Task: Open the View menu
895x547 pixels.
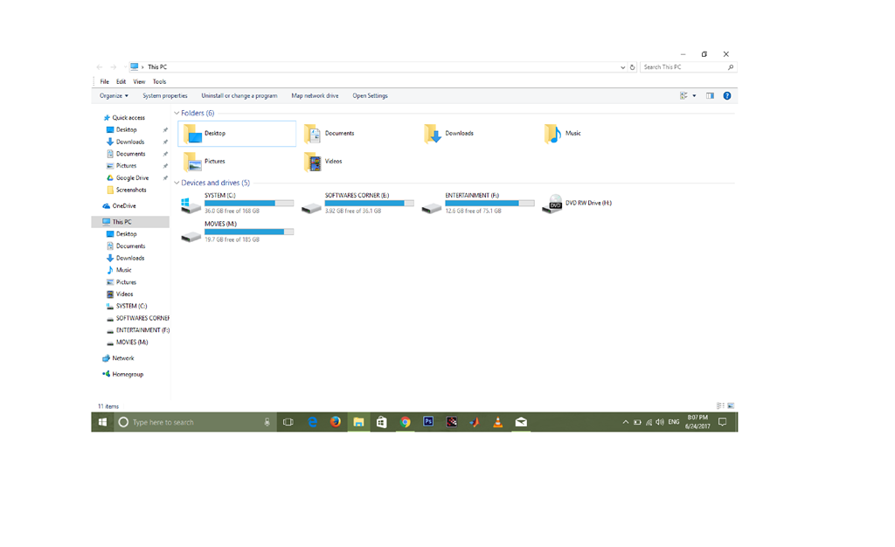Action: coord(139,81)
